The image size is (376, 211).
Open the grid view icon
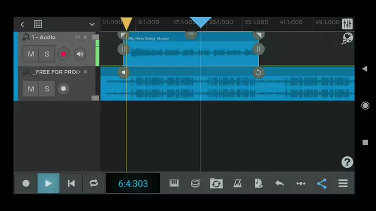(38, 24)
